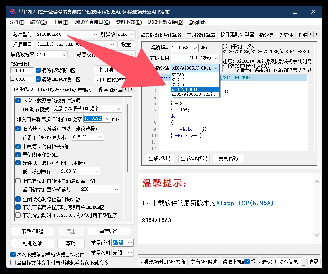Open the 编程(O) menu
Viewport: 328px width, 274px height.
point(38,22)
